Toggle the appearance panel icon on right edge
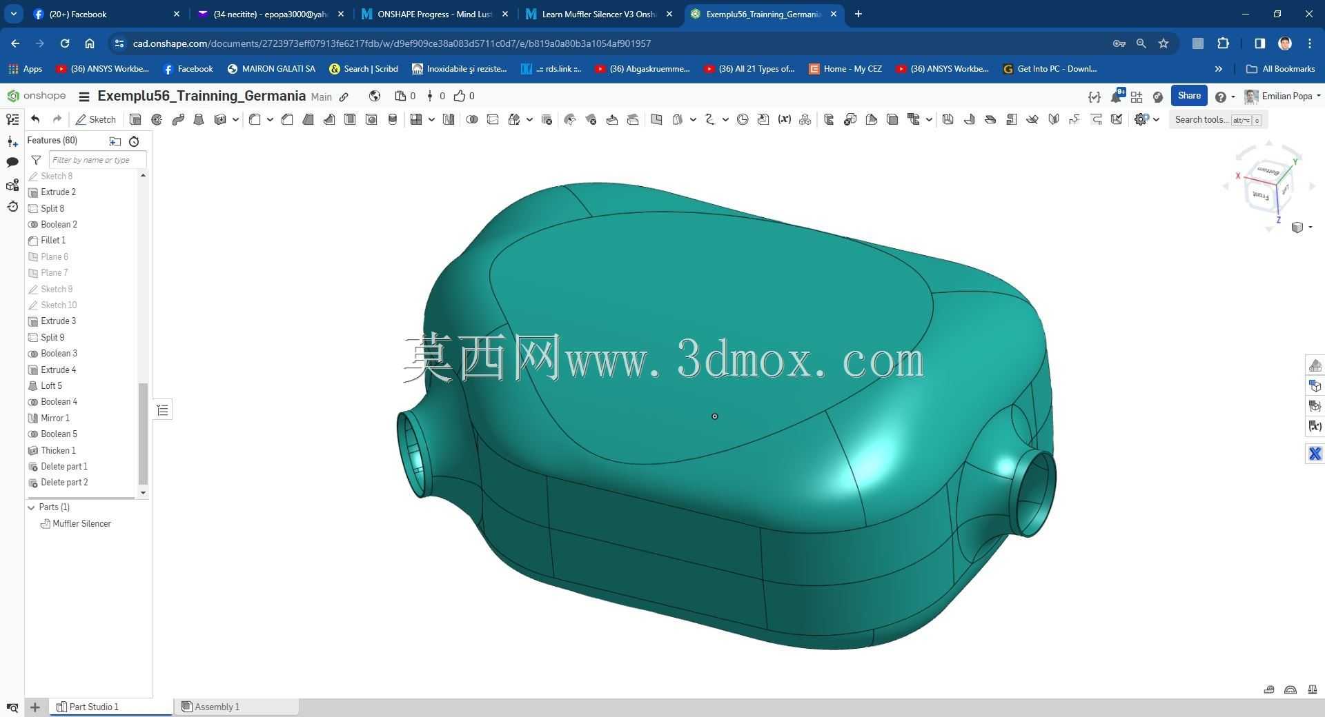This screenshot has height=717, width=1325. click(x=1315, y=365)
